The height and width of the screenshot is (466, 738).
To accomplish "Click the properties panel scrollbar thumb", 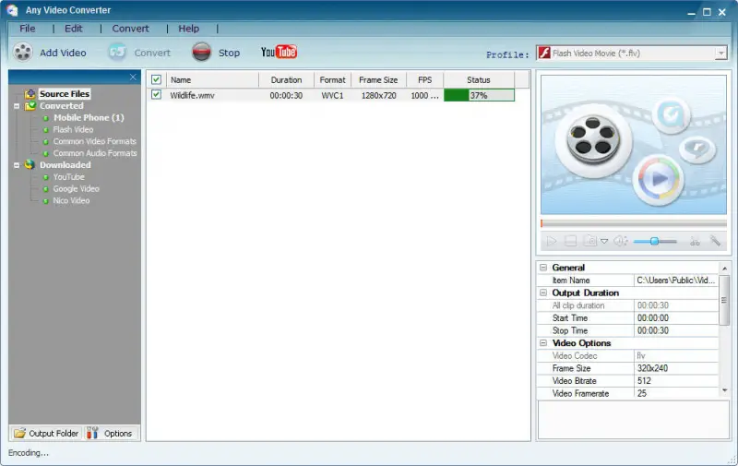I will [724, 300].
